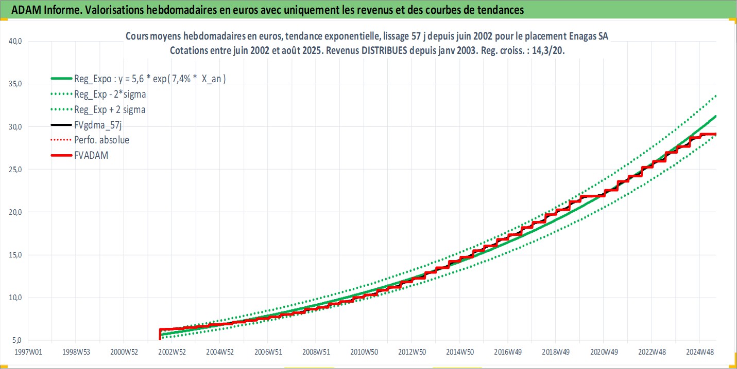The image size is (737, 369).
Task: Click y-axis label 25,0
Action: click(x=16, y=170)
